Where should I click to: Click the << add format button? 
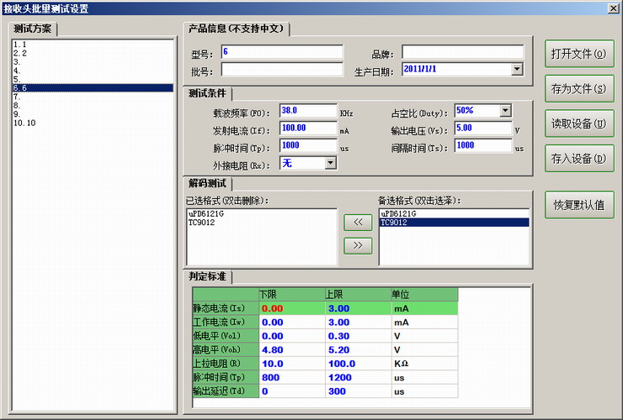click(358, 223)
